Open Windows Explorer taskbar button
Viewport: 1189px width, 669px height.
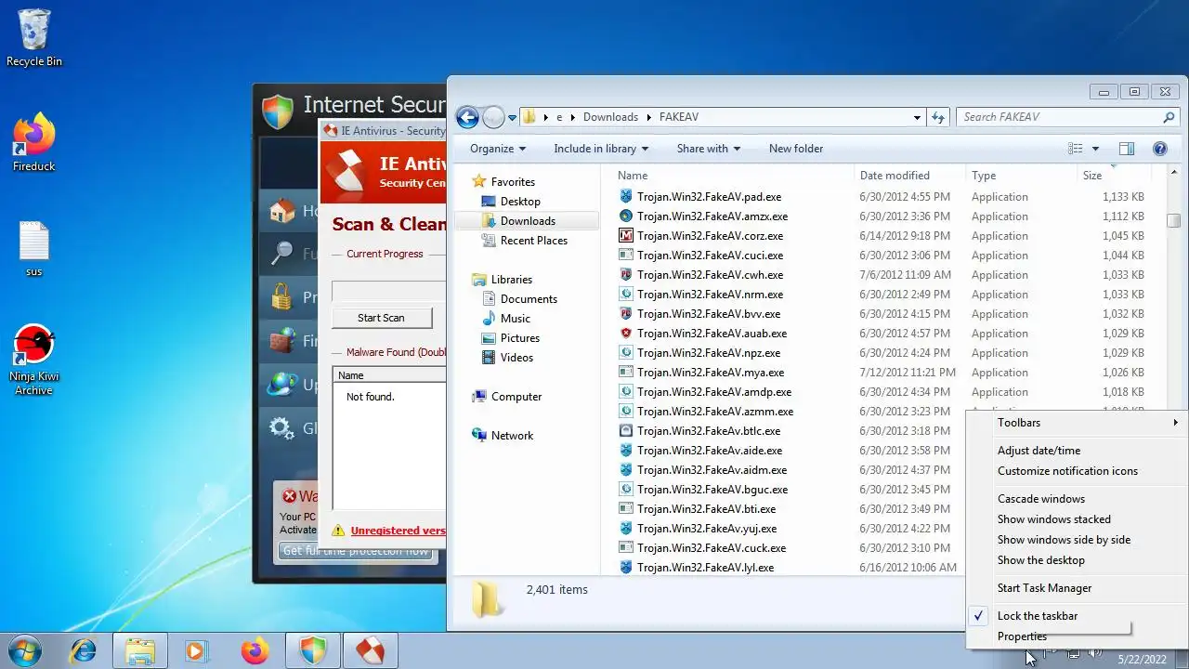[140, 650]
